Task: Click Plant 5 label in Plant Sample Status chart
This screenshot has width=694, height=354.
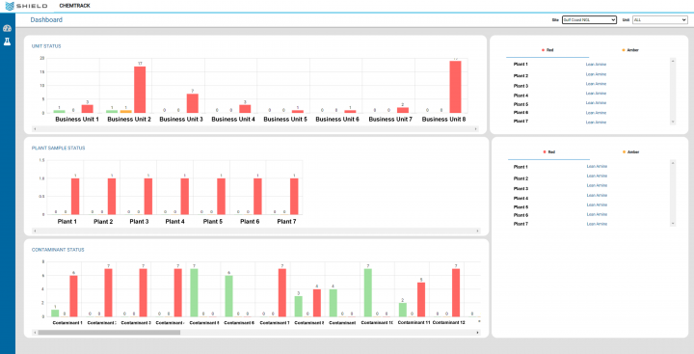Action: [x=212, y=222]
